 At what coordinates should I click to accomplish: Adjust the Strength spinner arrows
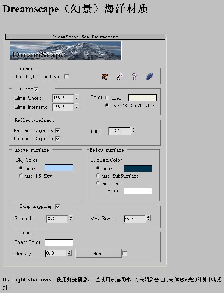click(x=71, y=218)
